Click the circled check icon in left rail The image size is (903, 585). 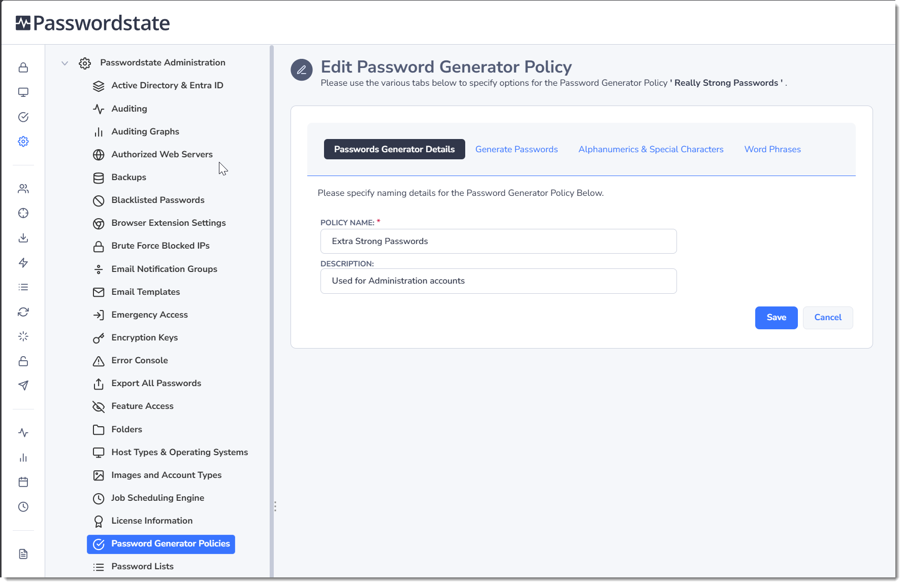click(23, 117)
